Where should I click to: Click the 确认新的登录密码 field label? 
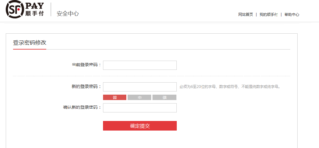pyautogui.click(x=82, y=108)
